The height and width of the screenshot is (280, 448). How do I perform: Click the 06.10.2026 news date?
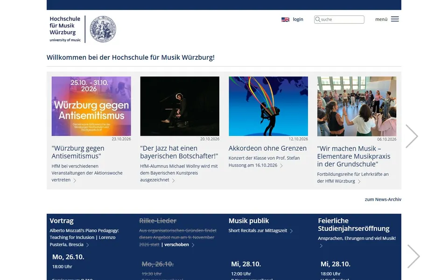click(x=386, y=140)
